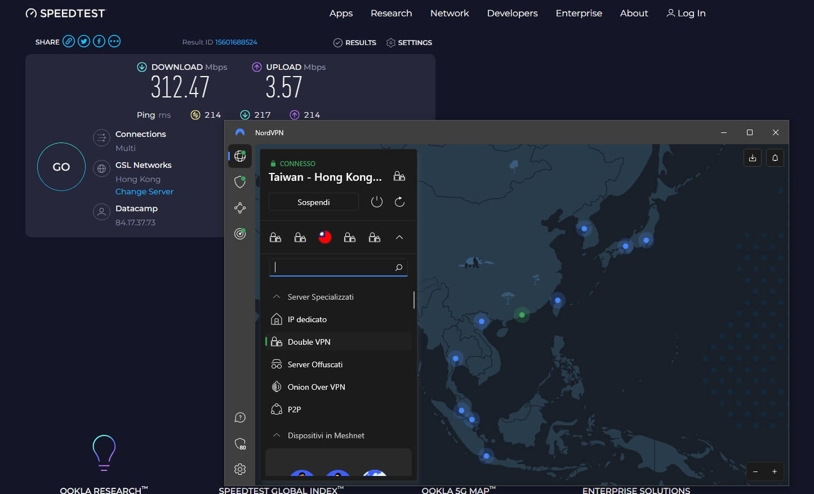Share result on Facebook icon
Screen dimensions: 814x494
[99, 41]
